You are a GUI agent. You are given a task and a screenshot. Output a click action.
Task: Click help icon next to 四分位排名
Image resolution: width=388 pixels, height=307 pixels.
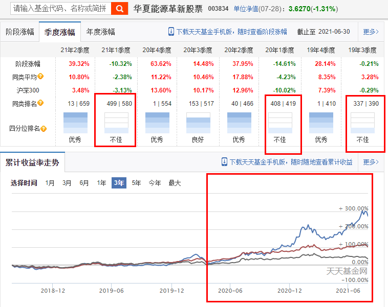click(x=44, y=129)
